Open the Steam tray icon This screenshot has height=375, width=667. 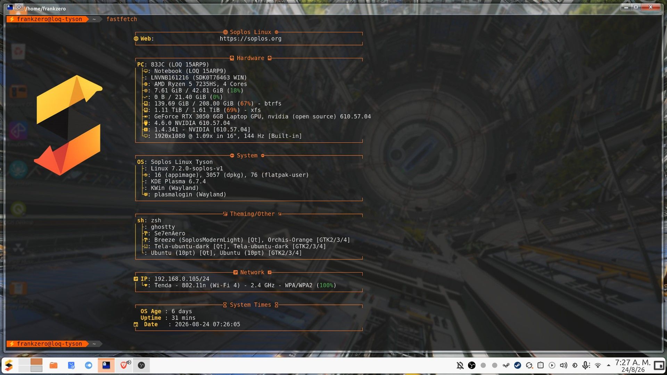point(518,365)
